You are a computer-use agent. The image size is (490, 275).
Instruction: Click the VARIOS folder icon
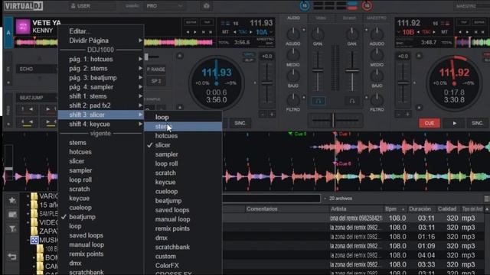[34, 196]
